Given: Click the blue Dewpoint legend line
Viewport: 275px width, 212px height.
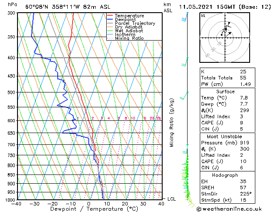Looking at the screenshot, I should click(x=110, y=20).
